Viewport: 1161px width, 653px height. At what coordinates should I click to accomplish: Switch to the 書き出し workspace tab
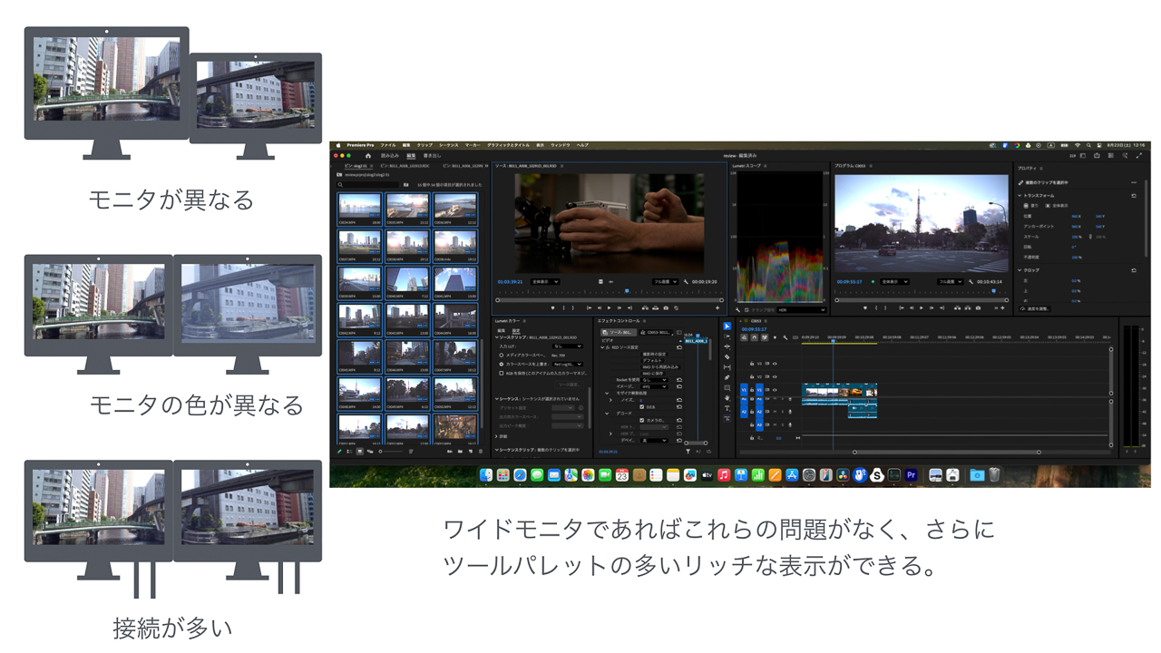(432, 156)
